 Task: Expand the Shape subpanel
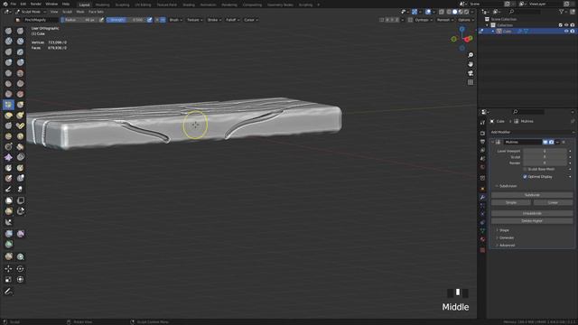(x=504, y=230)
